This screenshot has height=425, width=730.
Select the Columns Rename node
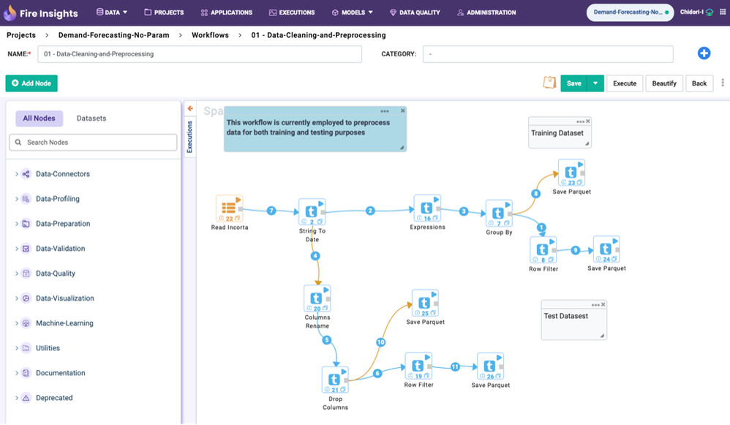pyautogui.click(x=317, y=298)
